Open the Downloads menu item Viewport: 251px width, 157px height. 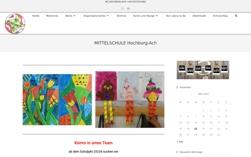coord(199,16)
